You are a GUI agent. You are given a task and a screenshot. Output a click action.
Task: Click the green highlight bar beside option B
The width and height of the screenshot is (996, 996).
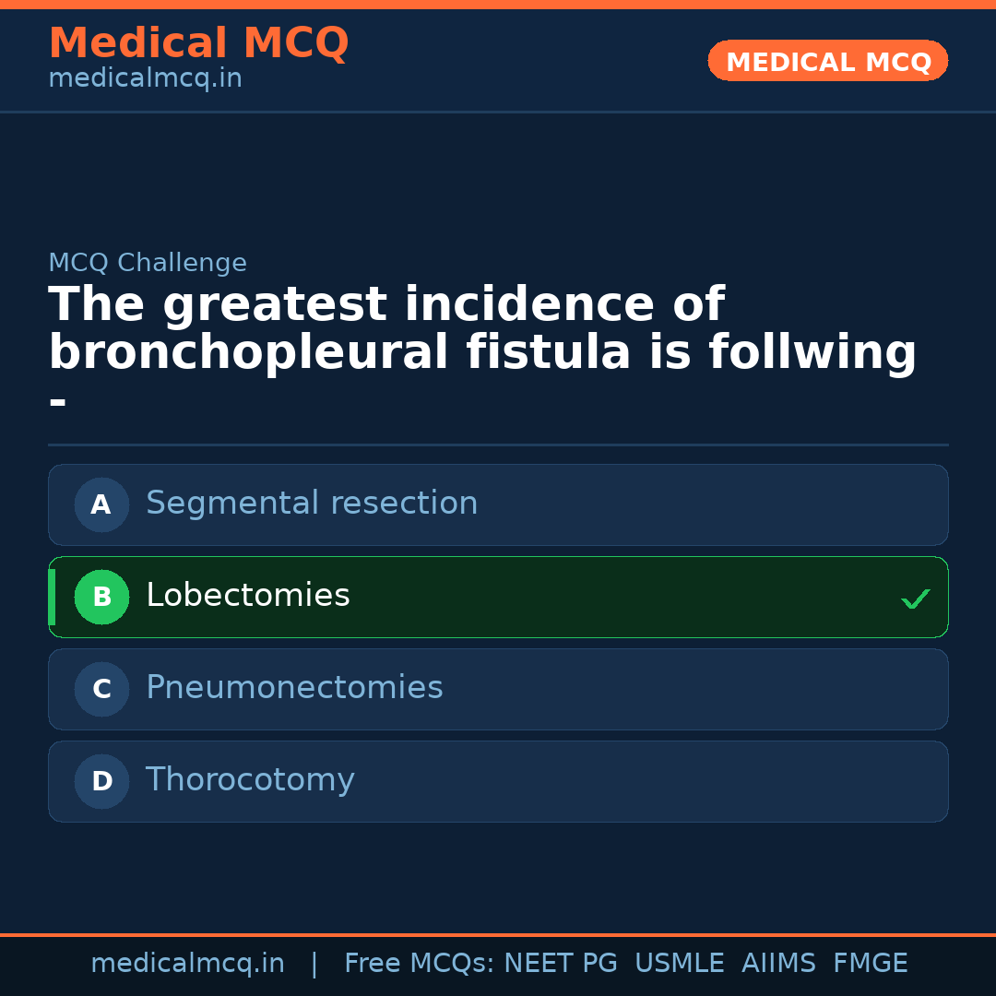52,597
